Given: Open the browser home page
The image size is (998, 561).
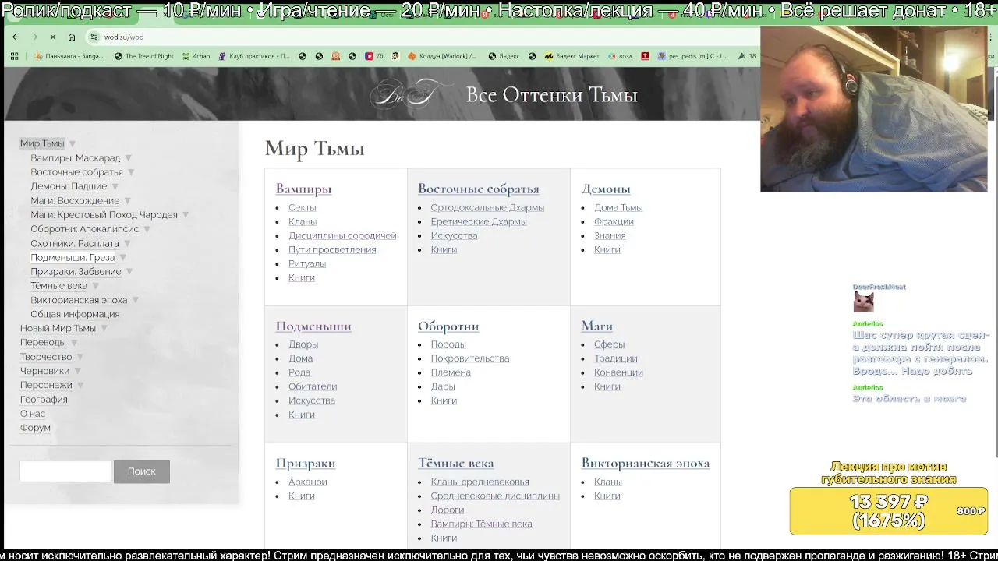Looking at the screenshot, I should pos(72,37).
